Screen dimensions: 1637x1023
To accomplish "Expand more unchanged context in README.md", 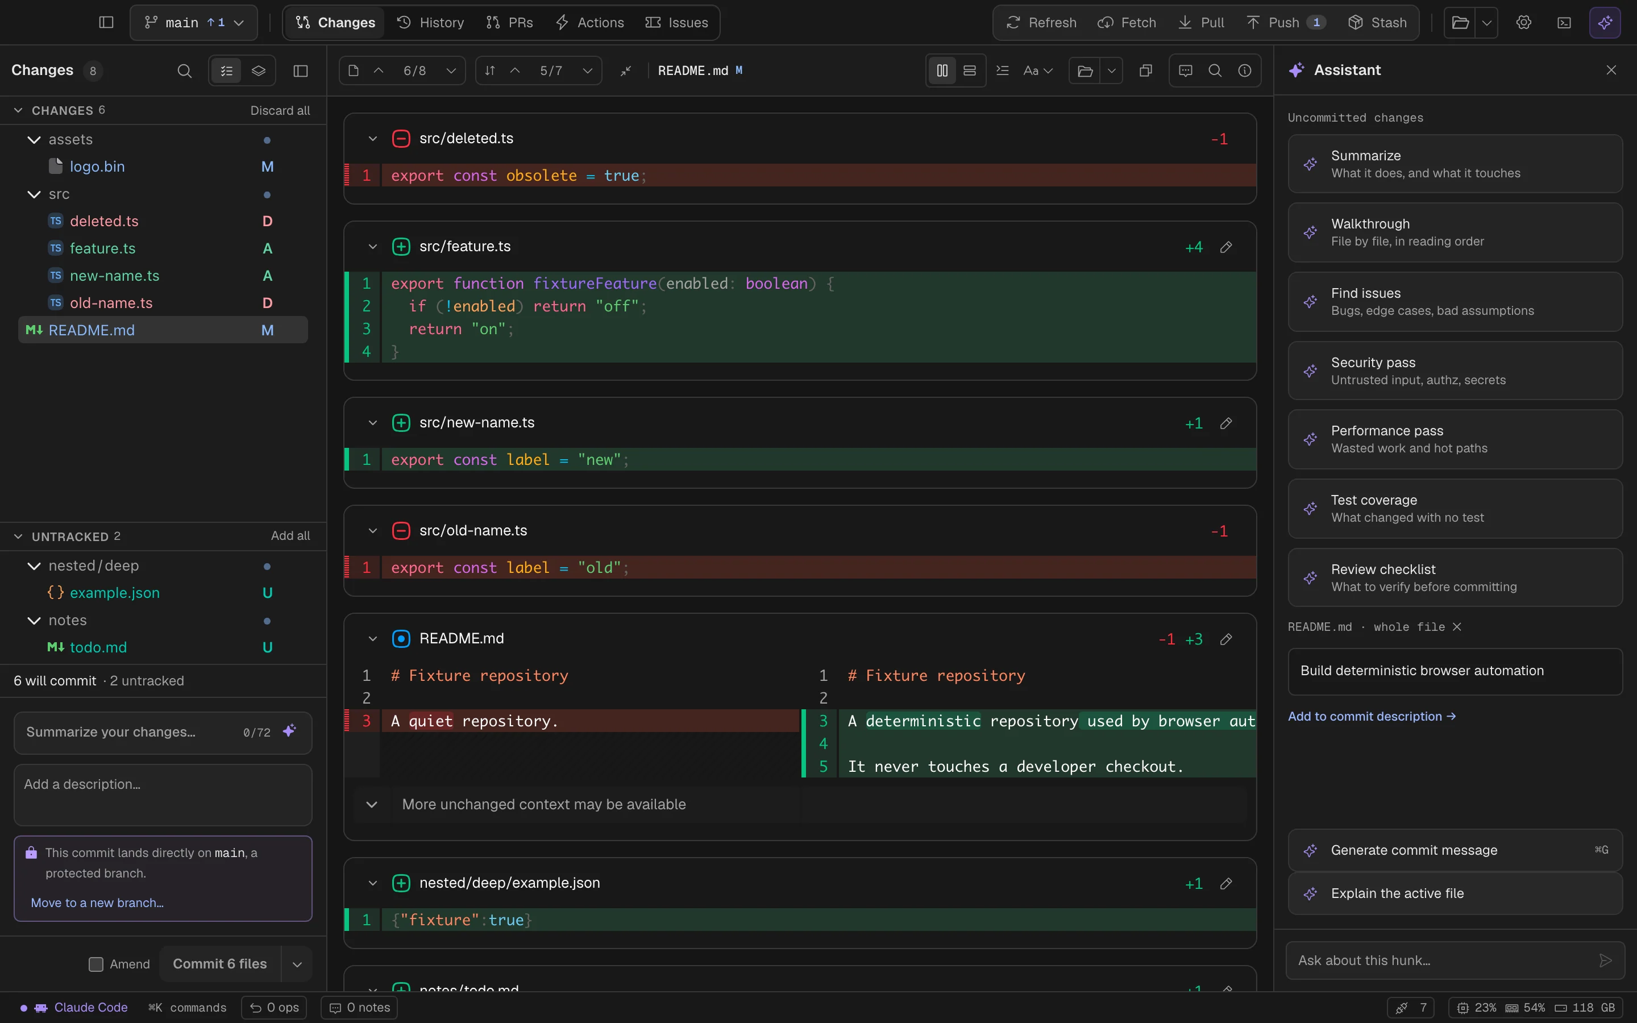I will pyautogui.click(x=371, y=804).
